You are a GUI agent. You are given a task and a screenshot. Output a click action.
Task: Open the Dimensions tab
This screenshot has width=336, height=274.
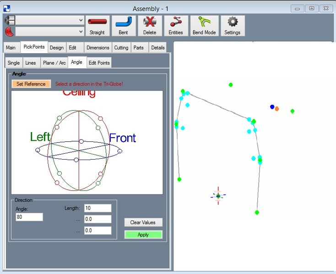(98, 48)
